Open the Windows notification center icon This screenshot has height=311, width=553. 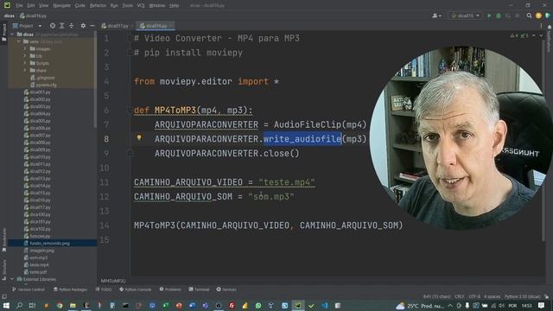click(x=542, y=305)
